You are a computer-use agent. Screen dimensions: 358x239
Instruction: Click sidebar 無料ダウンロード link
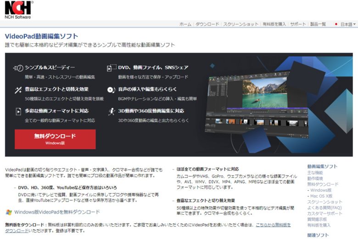pyautogui.click(x=323, y=184)
